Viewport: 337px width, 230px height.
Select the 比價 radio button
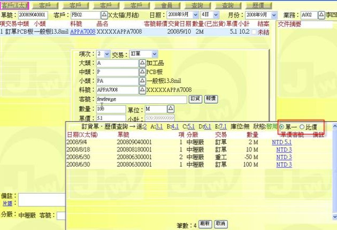tap(302, 127)
